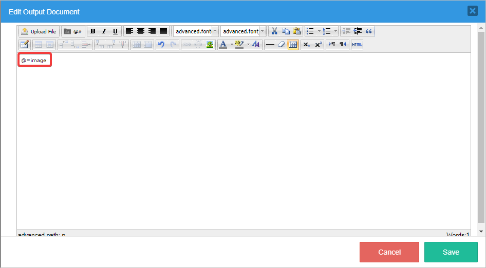
Task: Expand the numbered list style dropdown
Action: (335, 31)
